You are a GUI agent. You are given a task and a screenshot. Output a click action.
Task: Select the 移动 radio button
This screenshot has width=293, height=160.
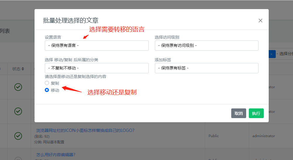(47, 90)
